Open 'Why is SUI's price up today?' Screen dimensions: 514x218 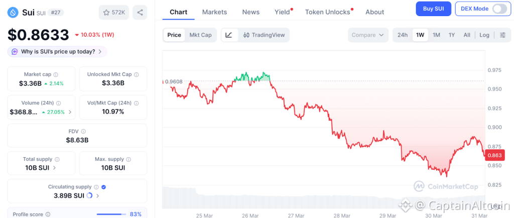(x=57, y=51)
